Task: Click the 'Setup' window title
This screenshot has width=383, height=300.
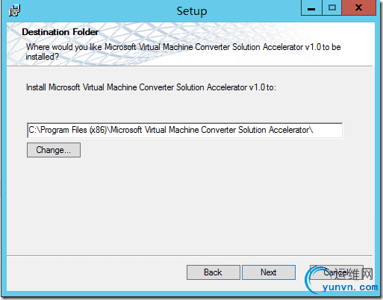Action: 192,11
